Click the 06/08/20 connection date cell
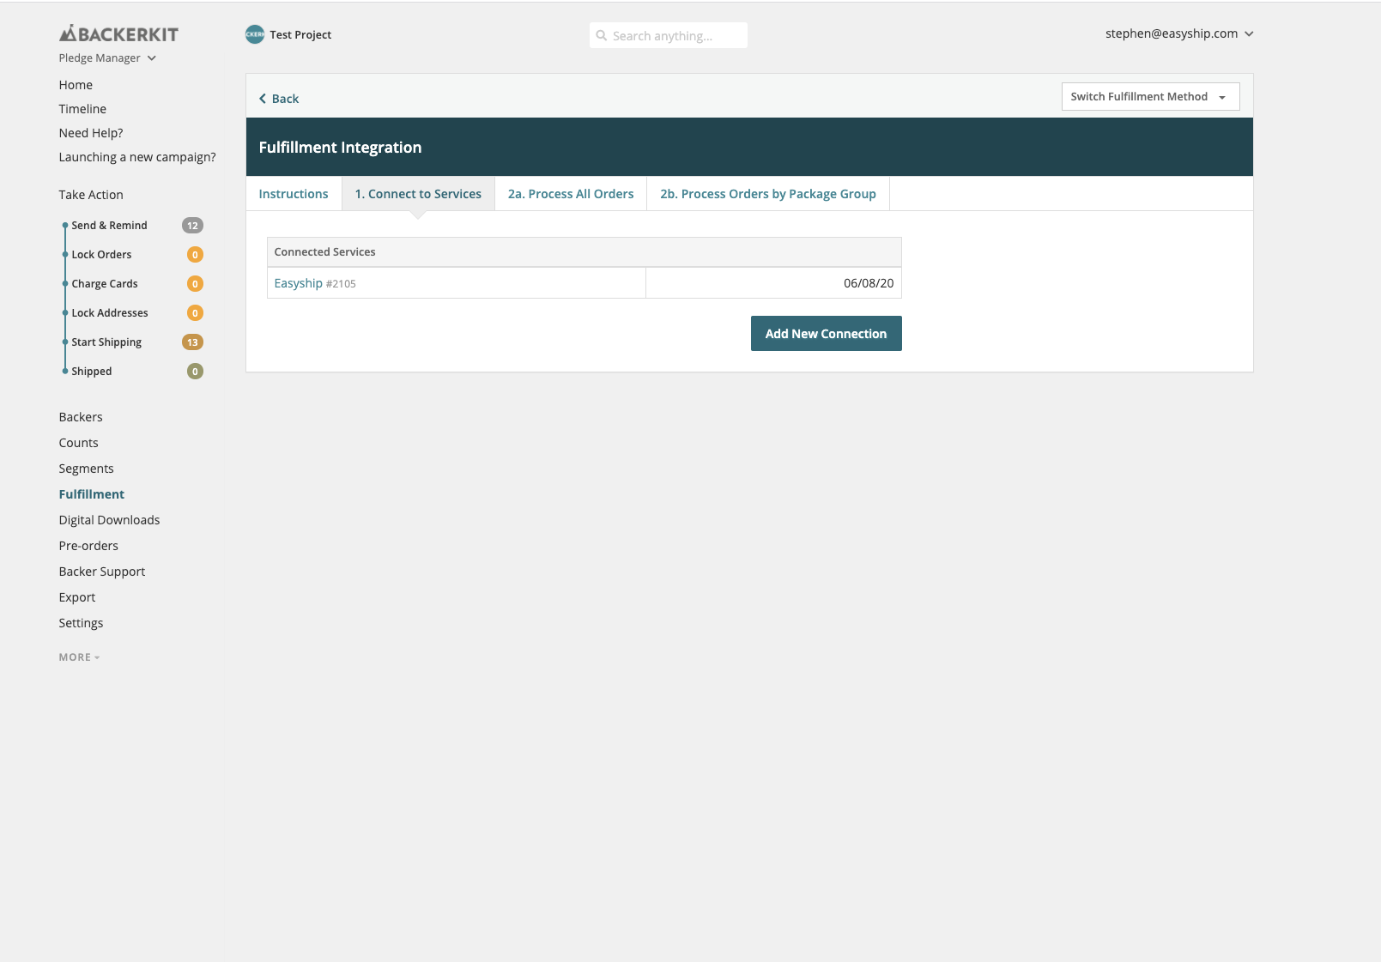The width and height of the screenshot is (1381, 962). (773, 283)
